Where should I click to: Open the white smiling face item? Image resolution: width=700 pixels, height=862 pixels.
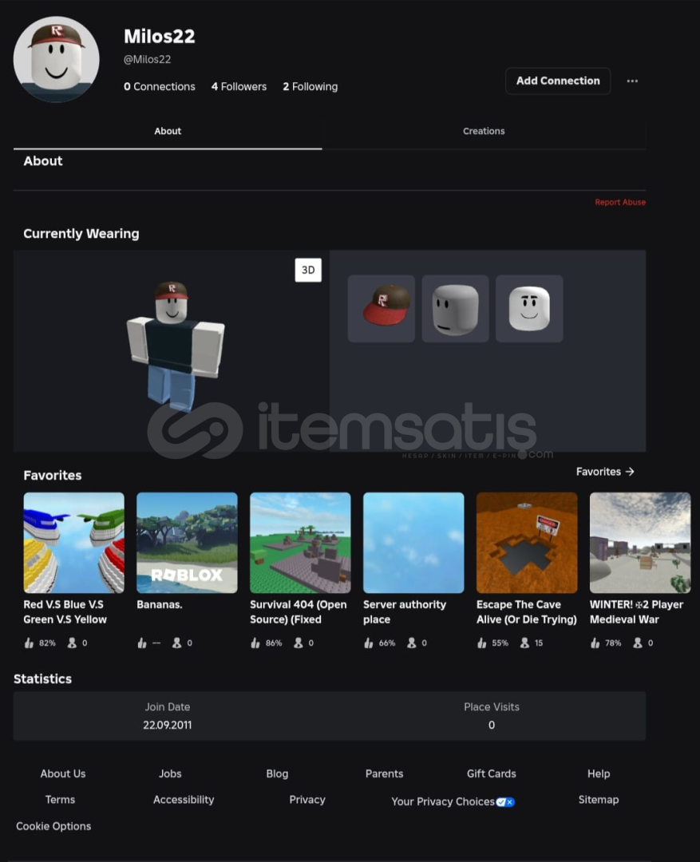click(x=529, y=308)
